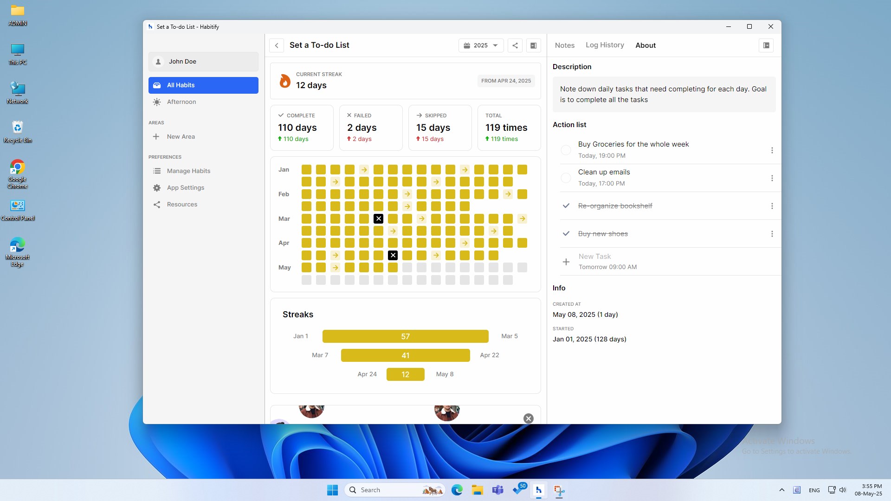Viewport: 891px width, 501px height.
Task: Uncheck Buy new shoes task
Action: pos(566,234)
